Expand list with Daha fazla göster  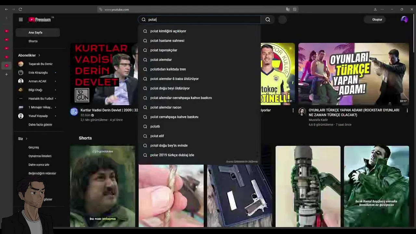pyautogui.click(x=40, y=125)
